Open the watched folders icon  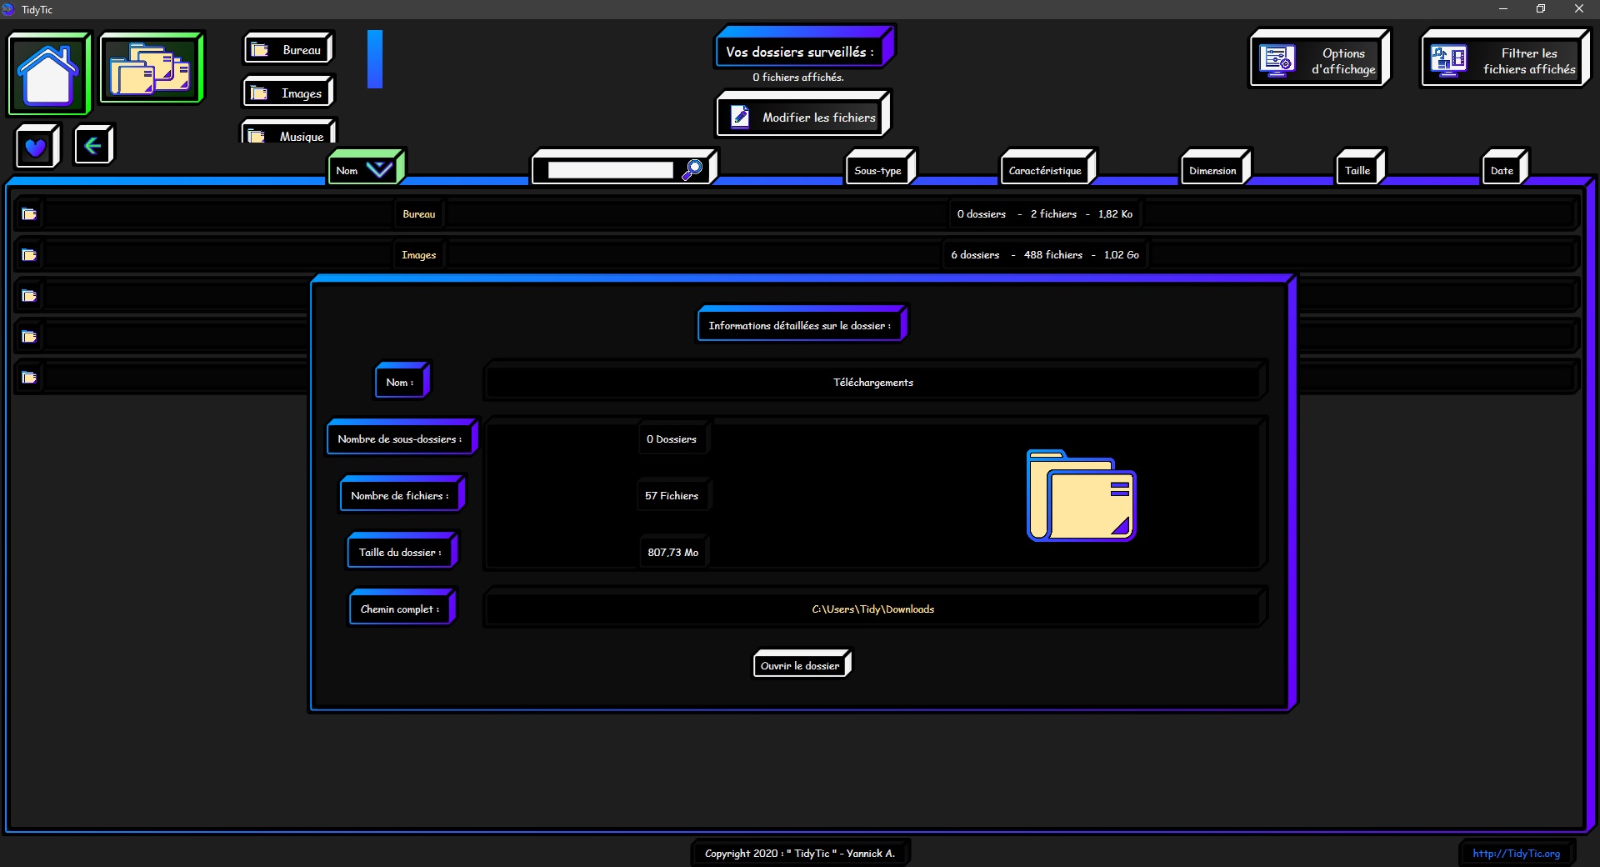(151, 69)
